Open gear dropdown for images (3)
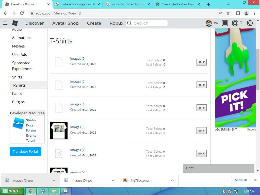The width and height of the screenshot is (260, 195). pos(201,131)
